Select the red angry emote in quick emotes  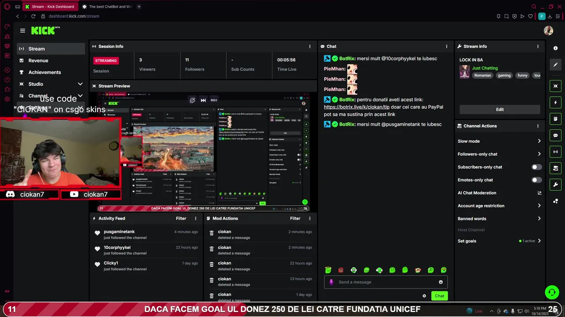(x=341, y=270)
